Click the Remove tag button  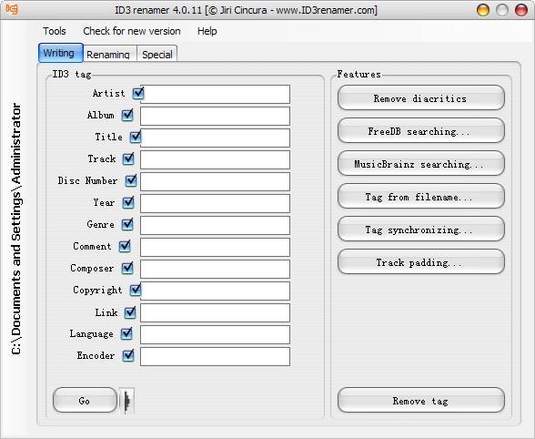click(x=420, y=400)
